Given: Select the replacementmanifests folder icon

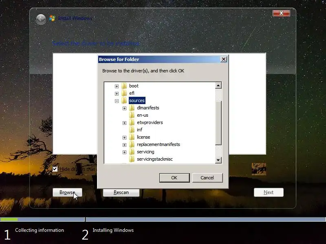Looking at the screenshot, I should point(132,144).
